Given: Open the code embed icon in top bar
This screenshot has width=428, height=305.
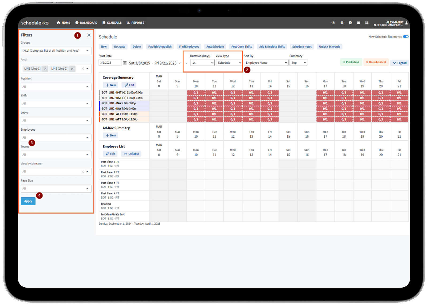Looking at the screenshot, I should (333, 23).
